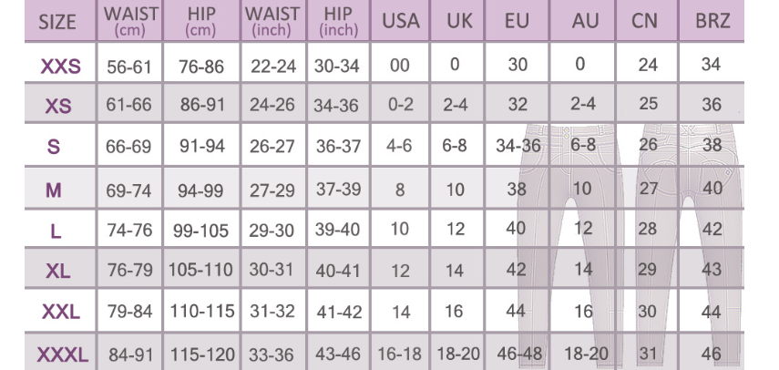This screenshot has height=370, width=779.
Task: Click the SIZE column header
Action: click(57, 22)
